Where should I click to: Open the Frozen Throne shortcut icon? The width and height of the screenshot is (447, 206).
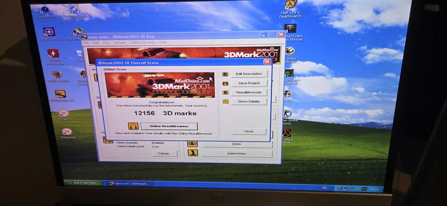pos(290,28)
